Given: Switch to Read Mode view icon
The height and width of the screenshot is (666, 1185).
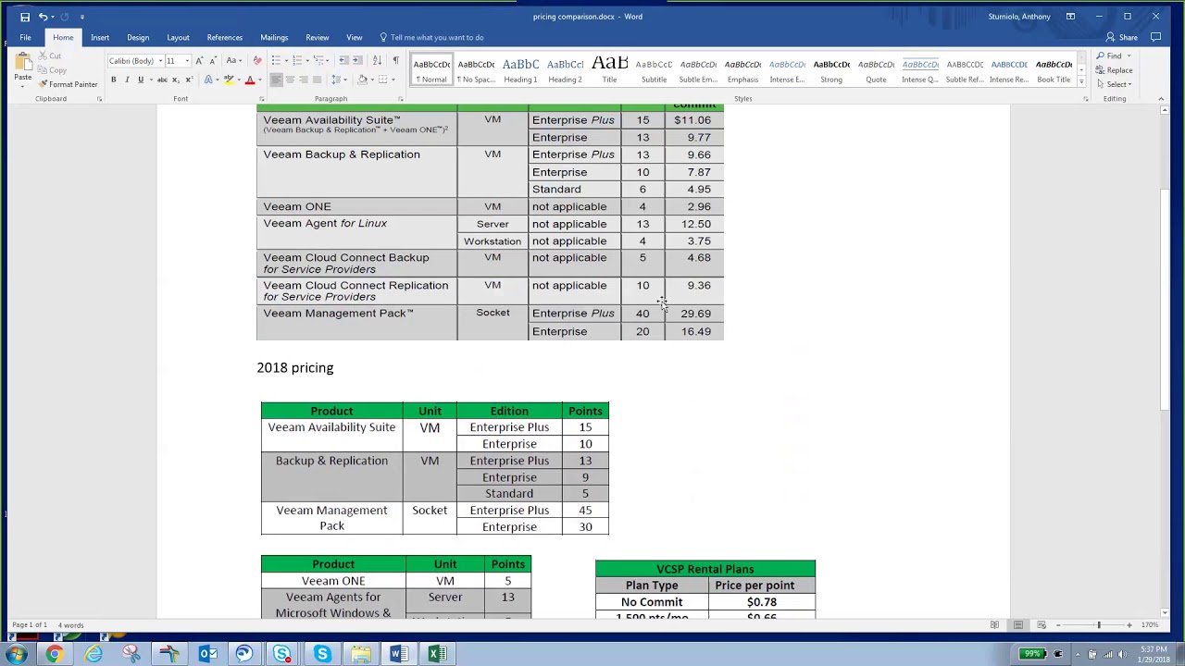Looking at the screenshot, I should [995, 625].
